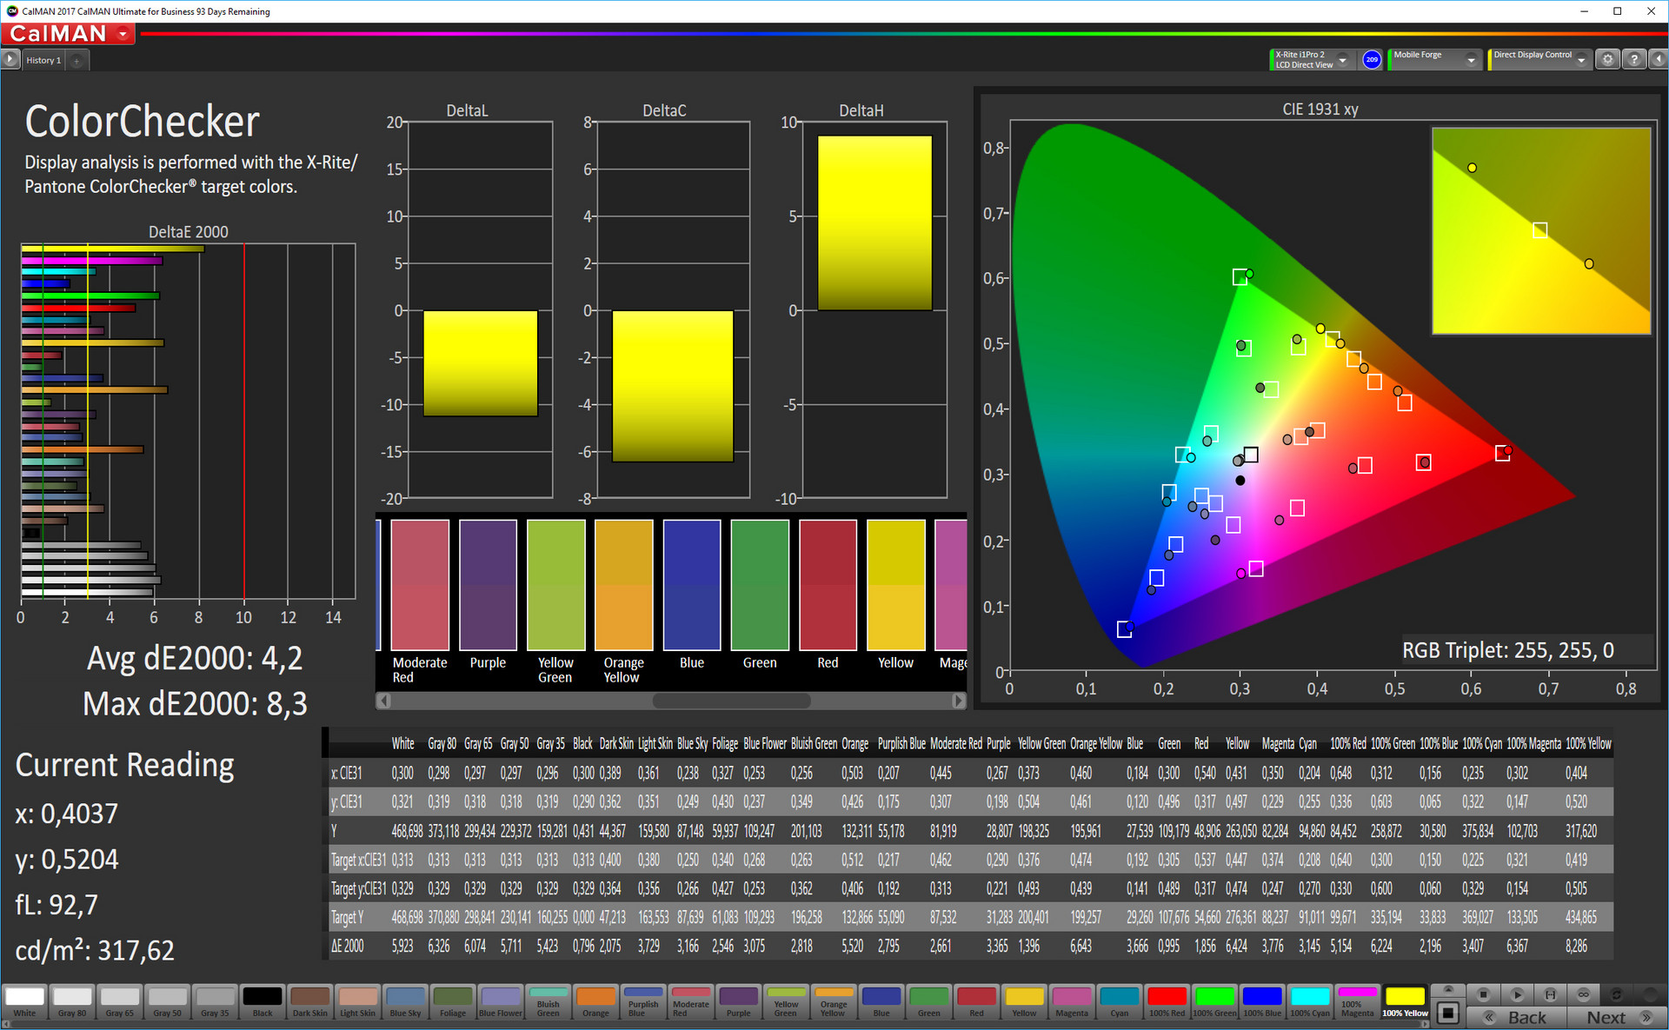Toggle the play arrow beside History tab
This screenshot has height=1030, width=1669.
pyautogui.click(x=10, y=59)
